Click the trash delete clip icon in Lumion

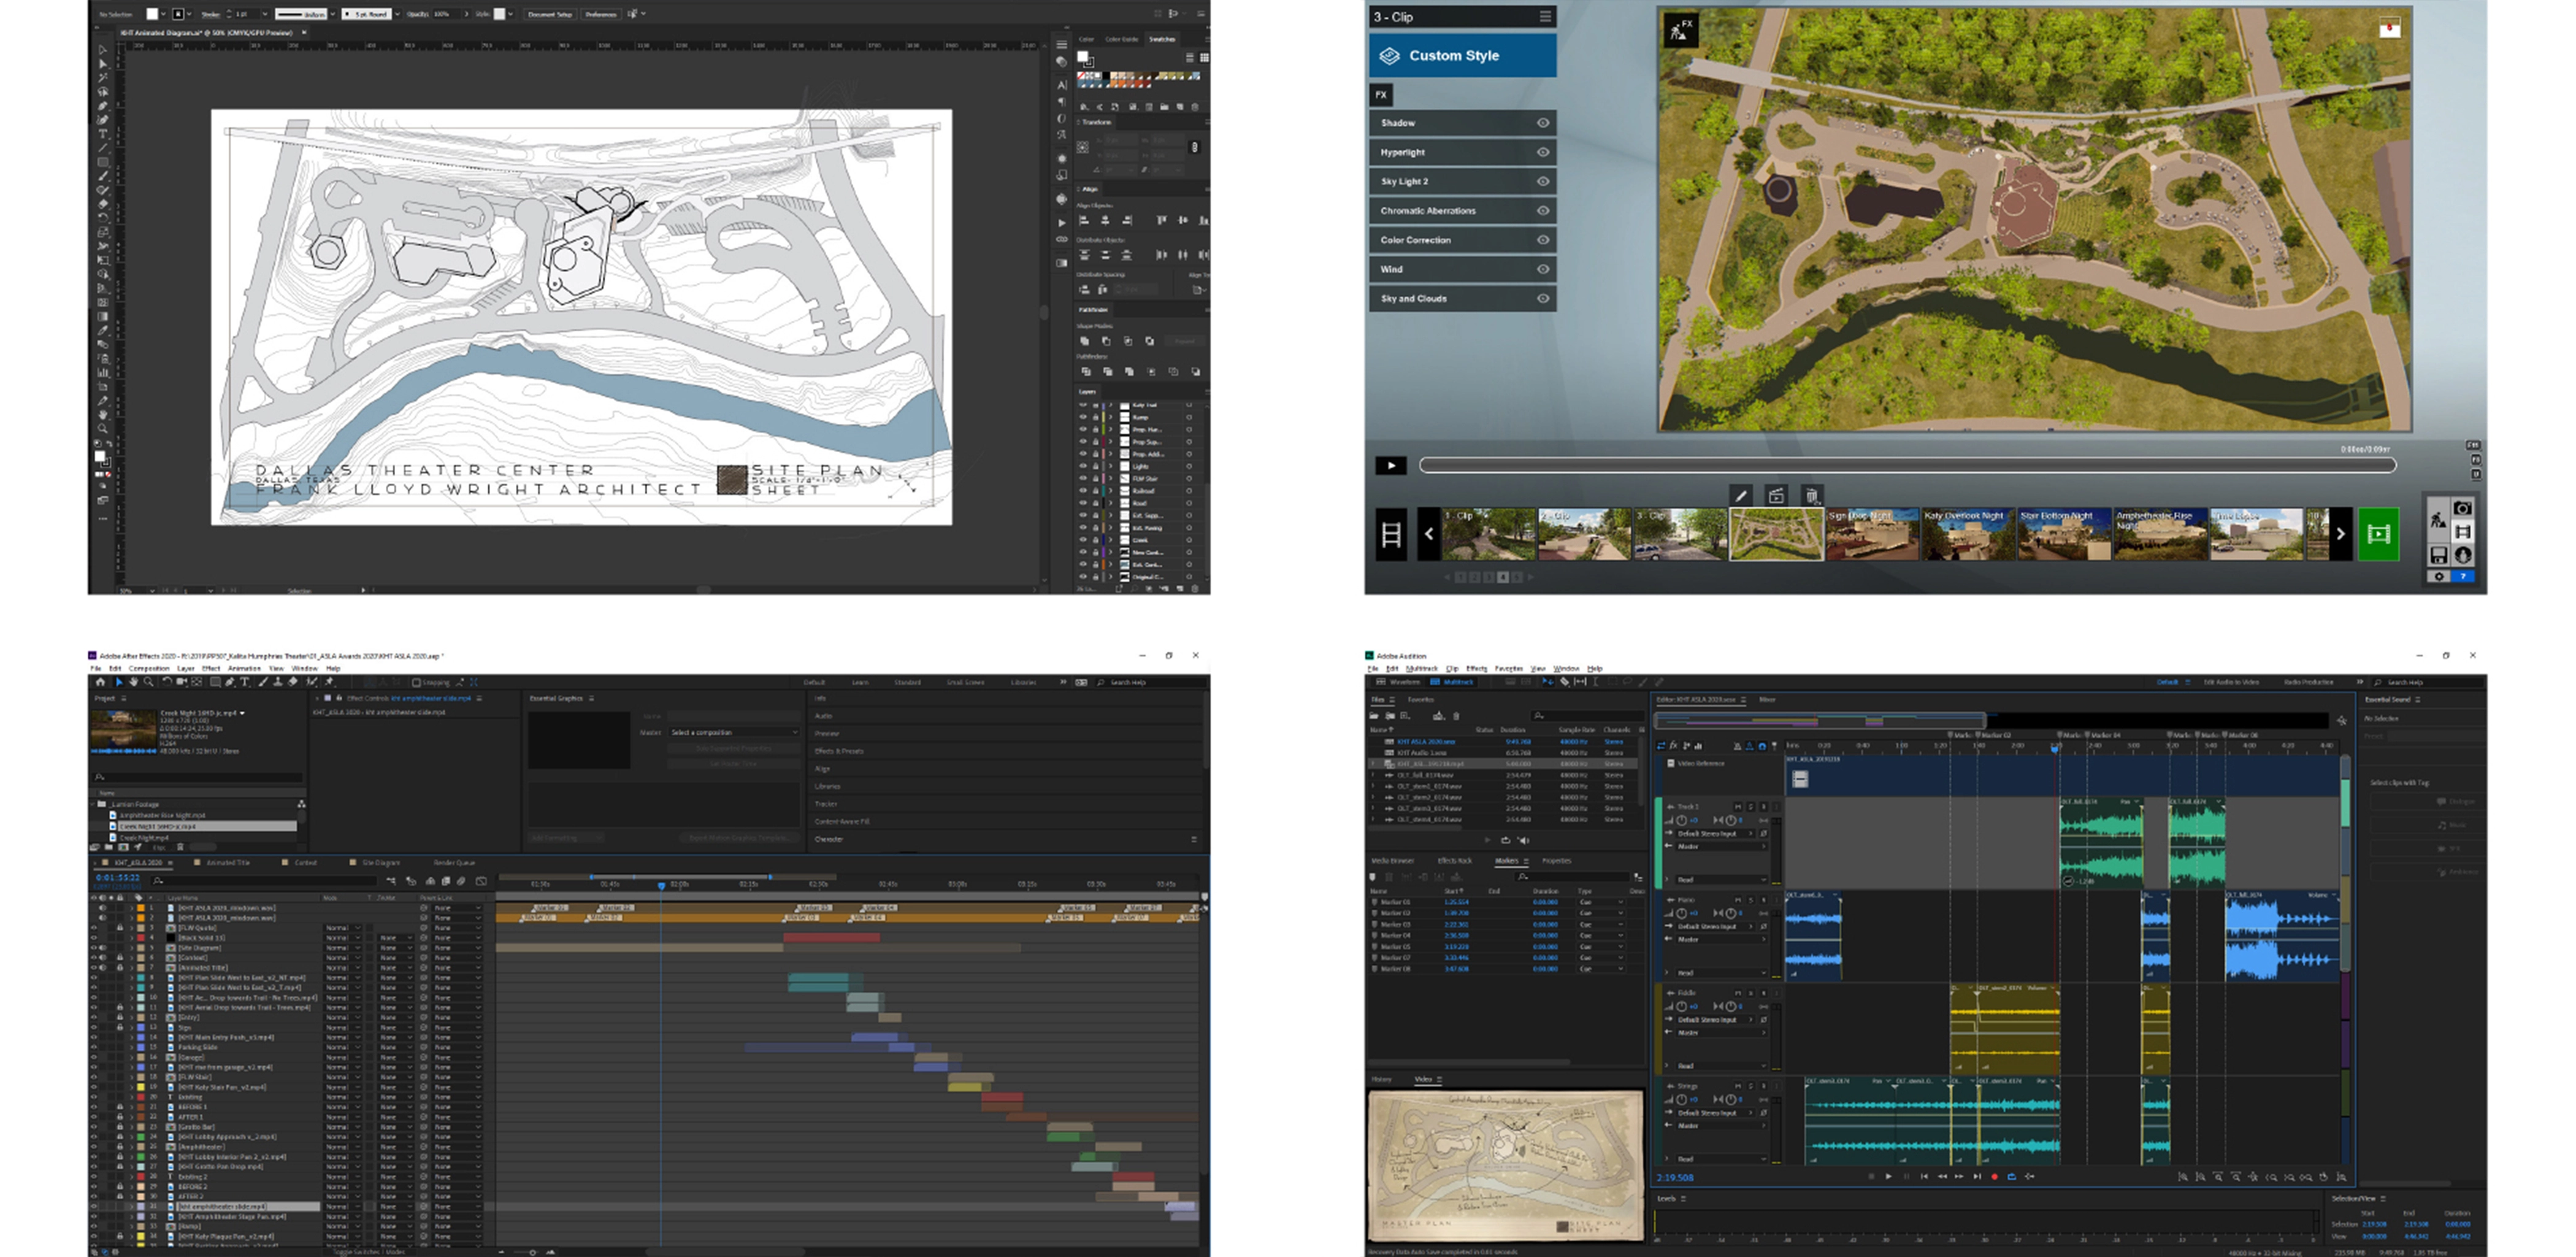(x=1811, y=496)
